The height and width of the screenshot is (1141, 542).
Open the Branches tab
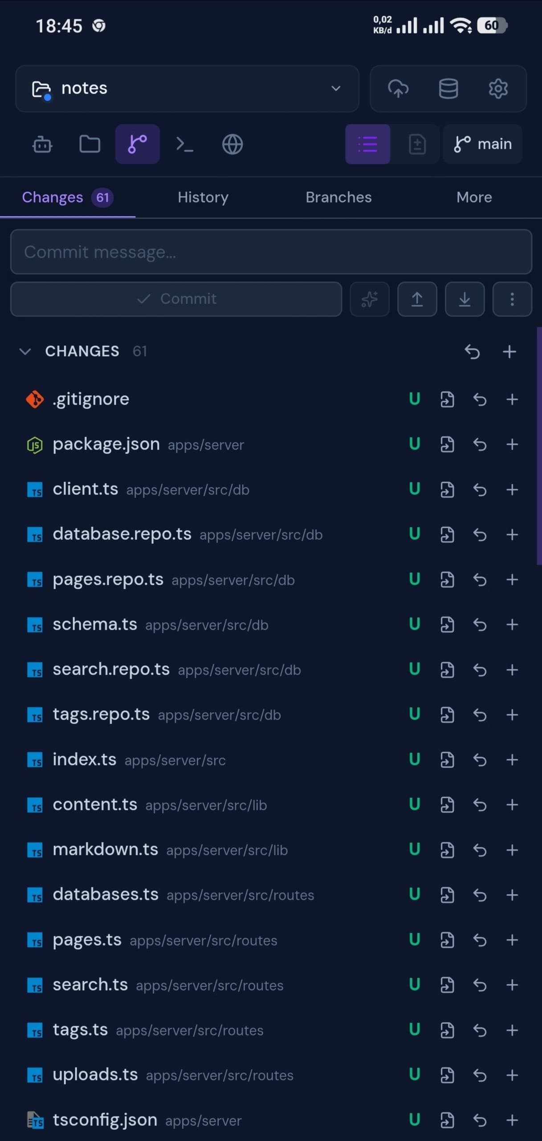(x=338, y=197)
